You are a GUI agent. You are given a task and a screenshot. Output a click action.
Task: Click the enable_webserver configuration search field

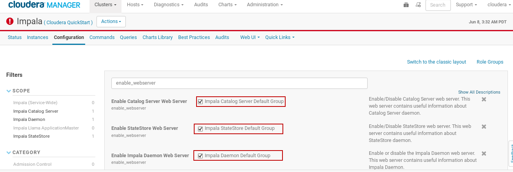pyautogui.click(x=240, y=83)
